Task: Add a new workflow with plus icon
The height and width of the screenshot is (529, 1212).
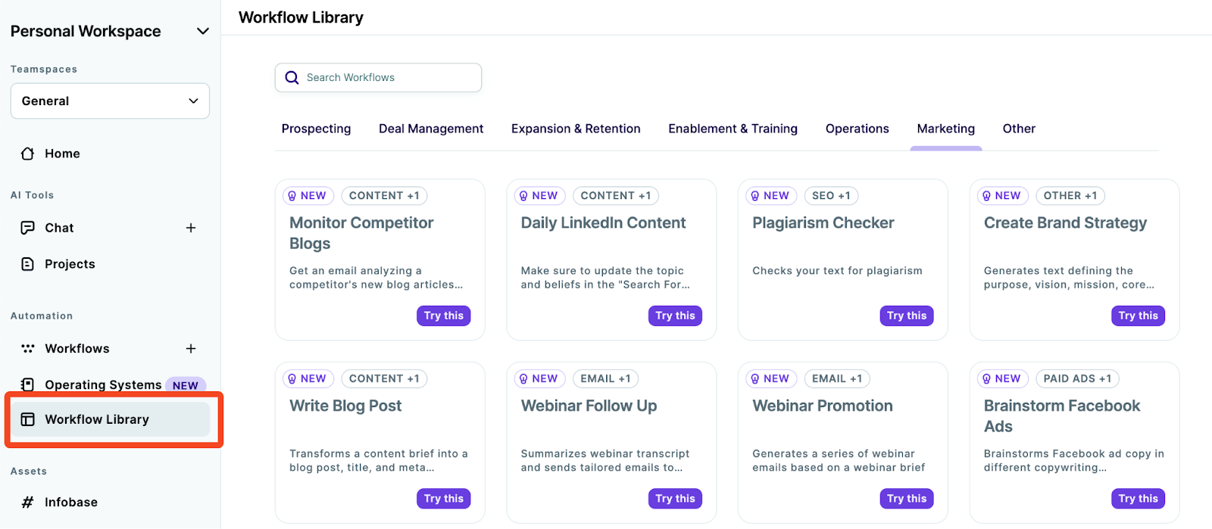Action: [x=191, y=349]
